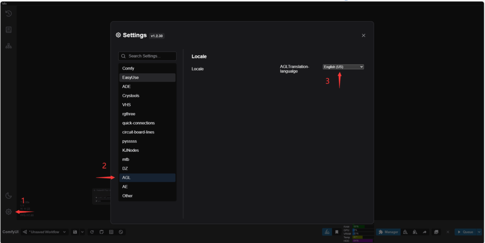Click the HDD usage bar
Screen dimensions: 485x243
point(363,240)
